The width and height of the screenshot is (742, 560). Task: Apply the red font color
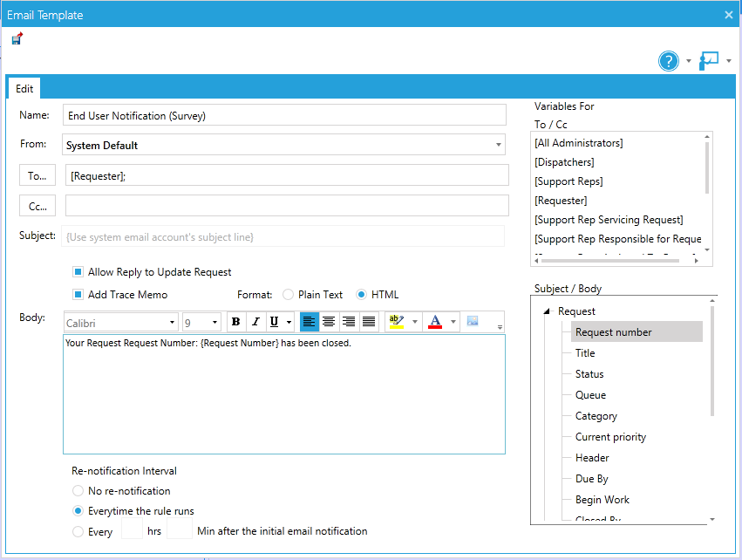[x=435, y=322]
